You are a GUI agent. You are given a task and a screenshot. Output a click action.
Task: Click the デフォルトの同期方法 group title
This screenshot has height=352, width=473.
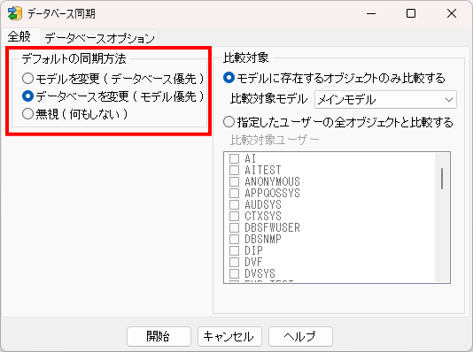coord(74,58)
